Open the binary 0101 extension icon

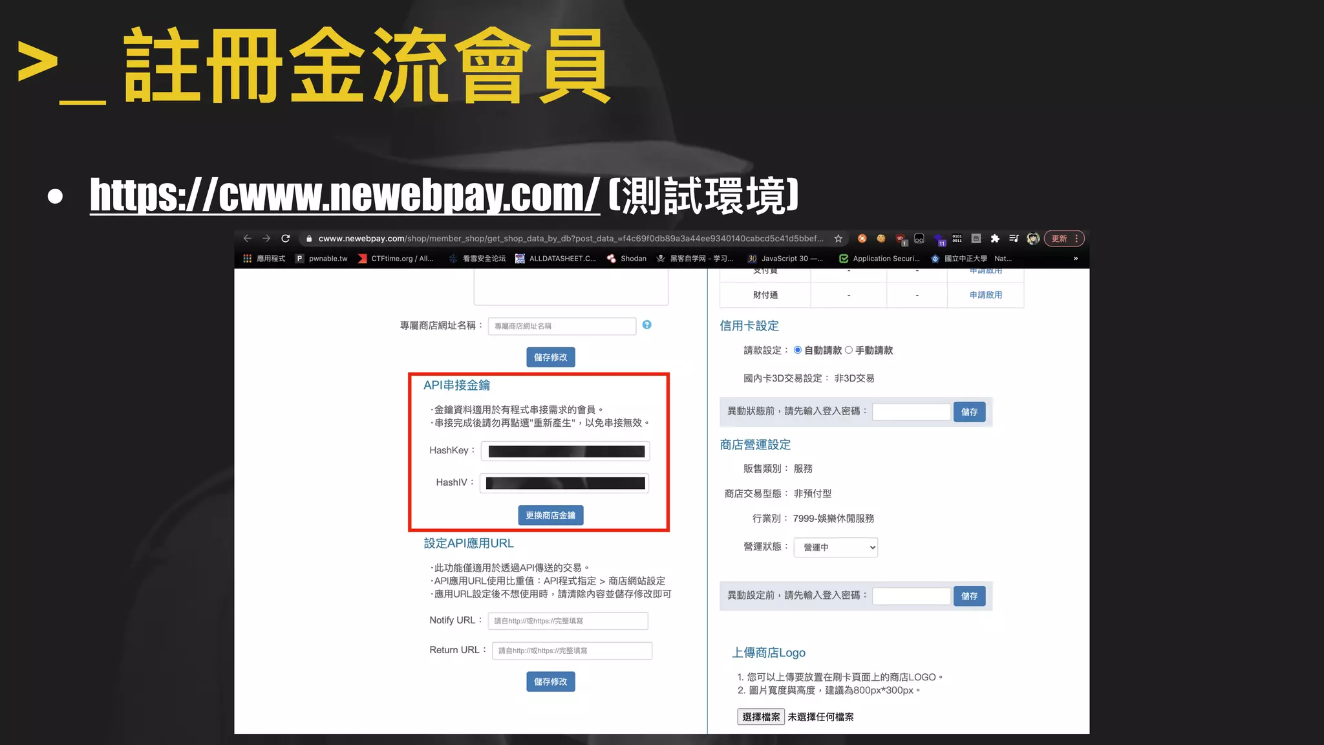957,239
